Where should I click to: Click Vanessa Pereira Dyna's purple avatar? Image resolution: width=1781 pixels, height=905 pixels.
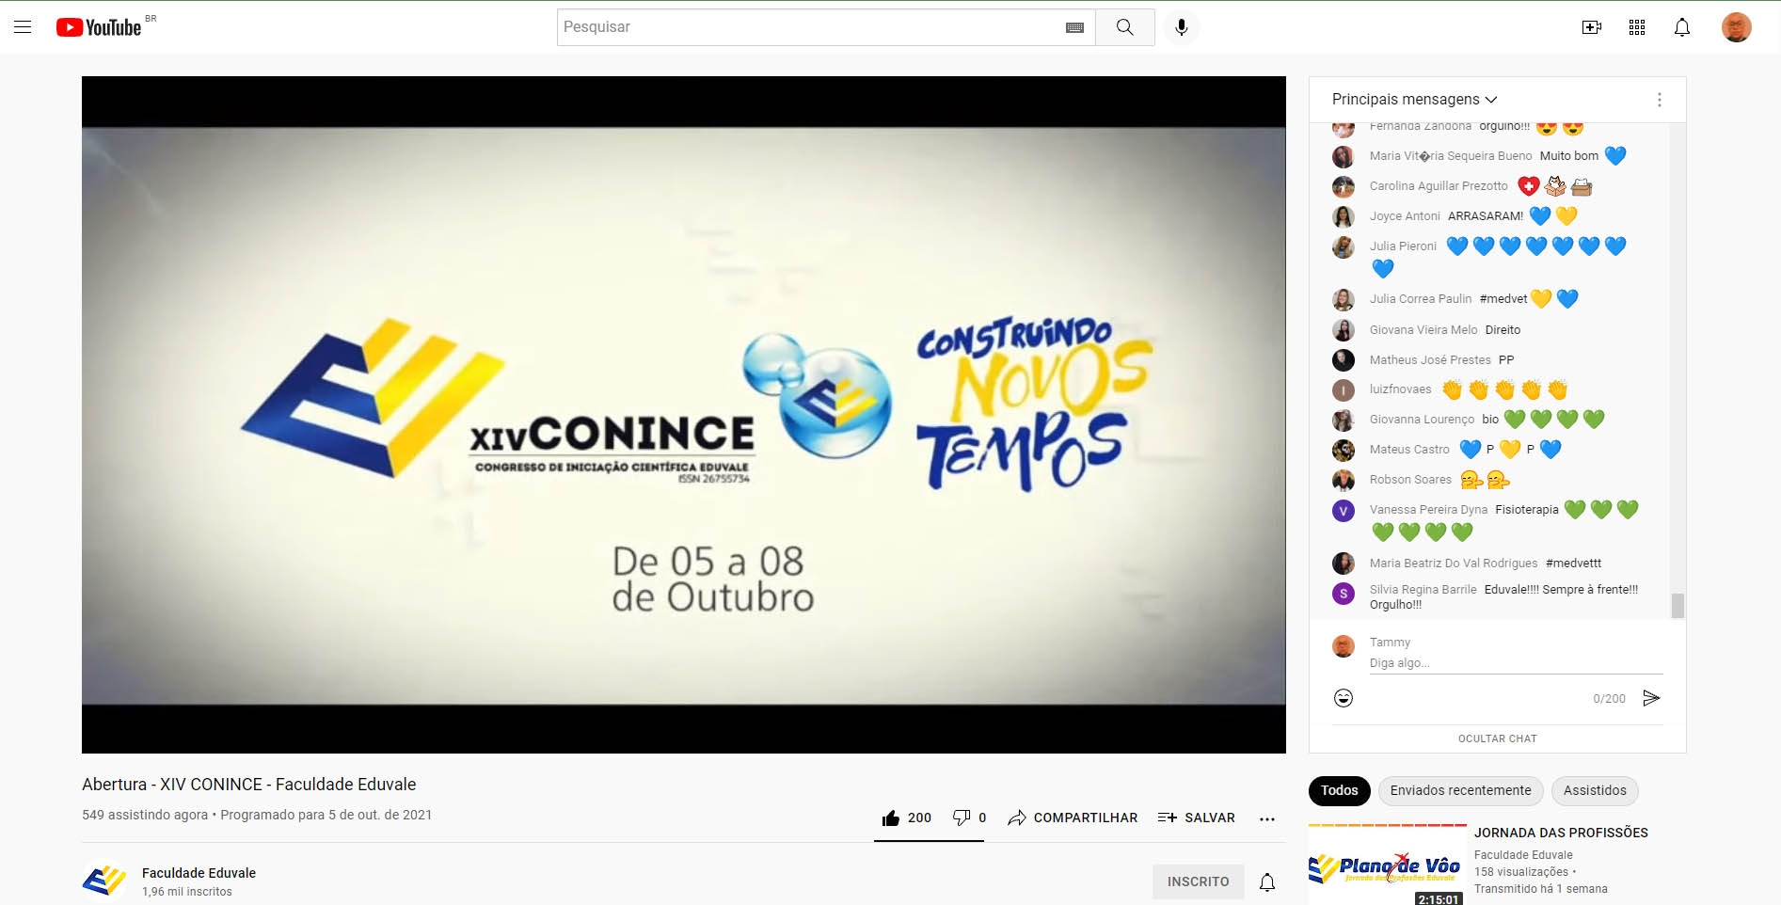tap(1344, 511)
